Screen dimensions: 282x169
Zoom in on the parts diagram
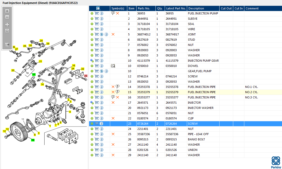coord(7,11)
